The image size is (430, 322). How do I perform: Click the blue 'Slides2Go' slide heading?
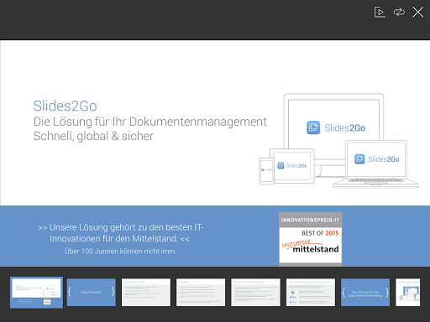[66, 106]
